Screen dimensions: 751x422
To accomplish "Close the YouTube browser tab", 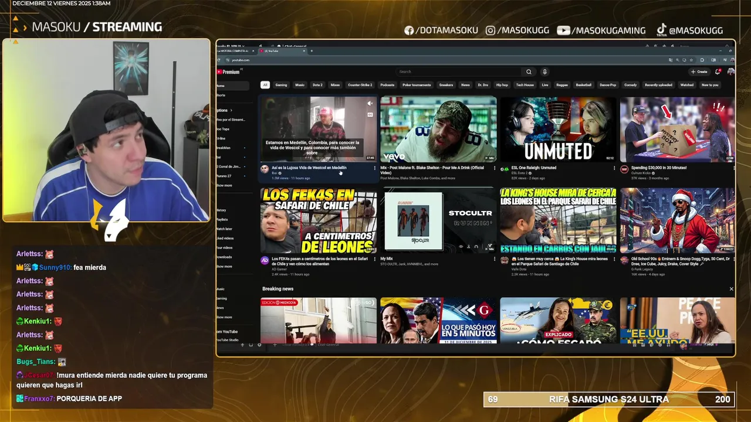I will [x=304, y=51].
